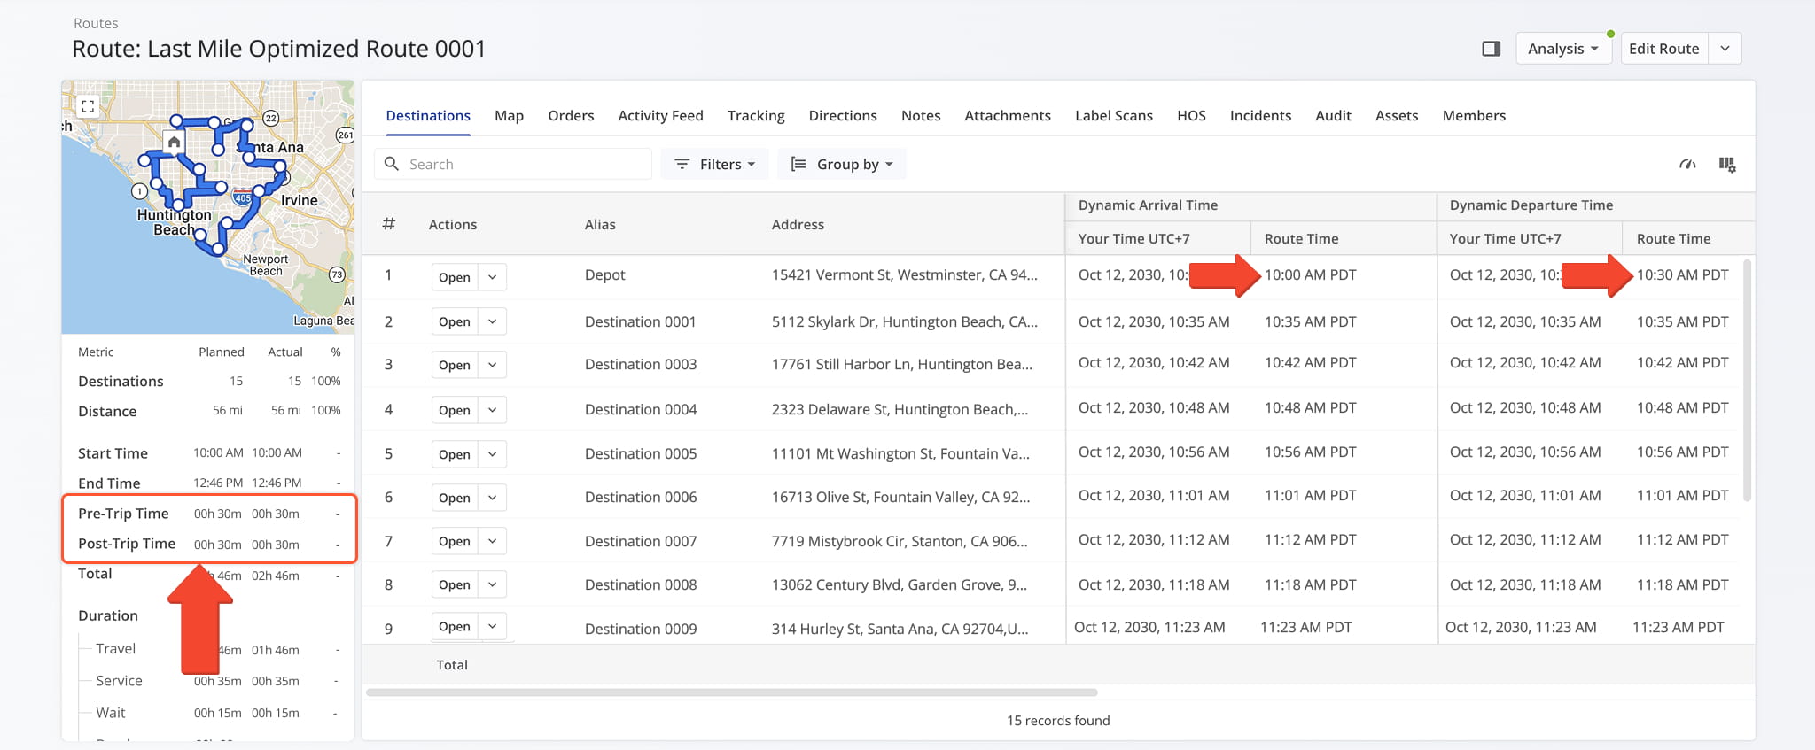Image resolution: width=1815 pixels, height=750 pixels.
Task: Expand the Edit Route arrow menu
Action: tap(1725, 49)
